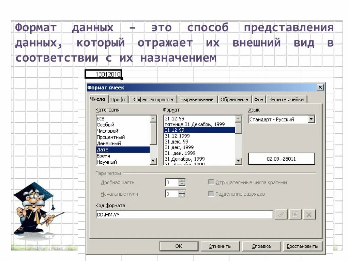Decrease Дробная часть spinner value
Image resolution: width=349 pixels, height=261 pixels.
pos(182,184)
